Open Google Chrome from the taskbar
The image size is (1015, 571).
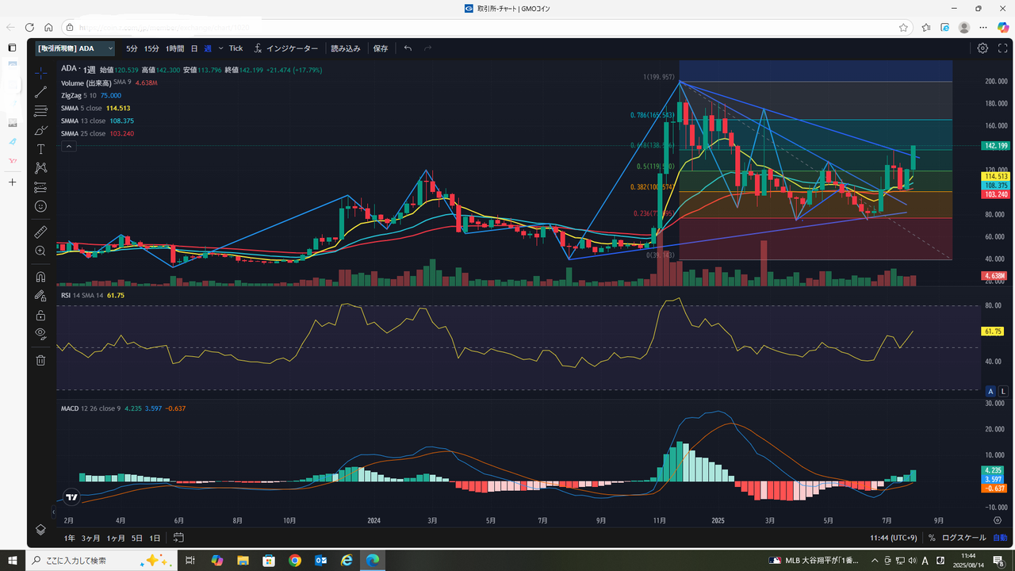click(295, 560)
